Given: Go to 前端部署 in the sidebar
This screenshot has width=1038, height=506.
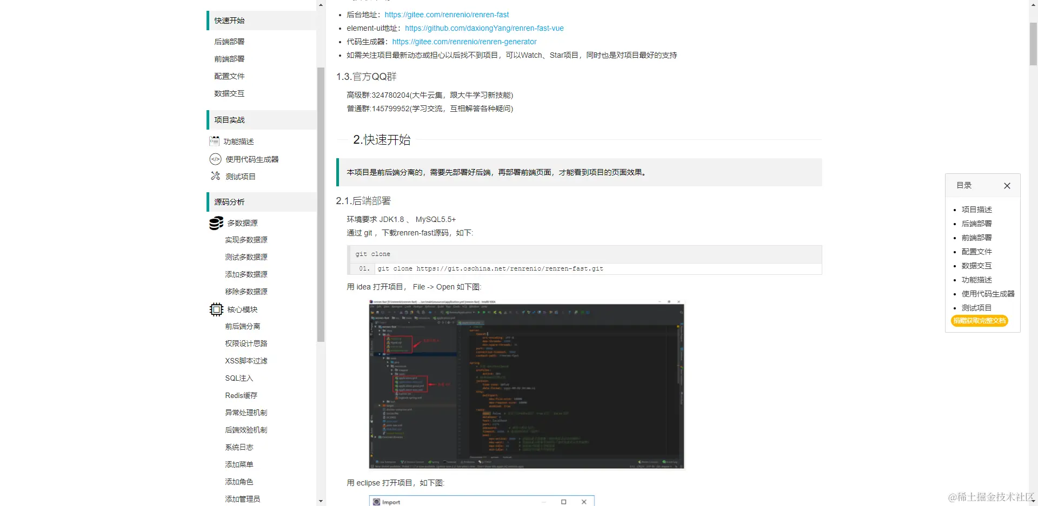Looking at the screenshot, I should click(229, 59).
